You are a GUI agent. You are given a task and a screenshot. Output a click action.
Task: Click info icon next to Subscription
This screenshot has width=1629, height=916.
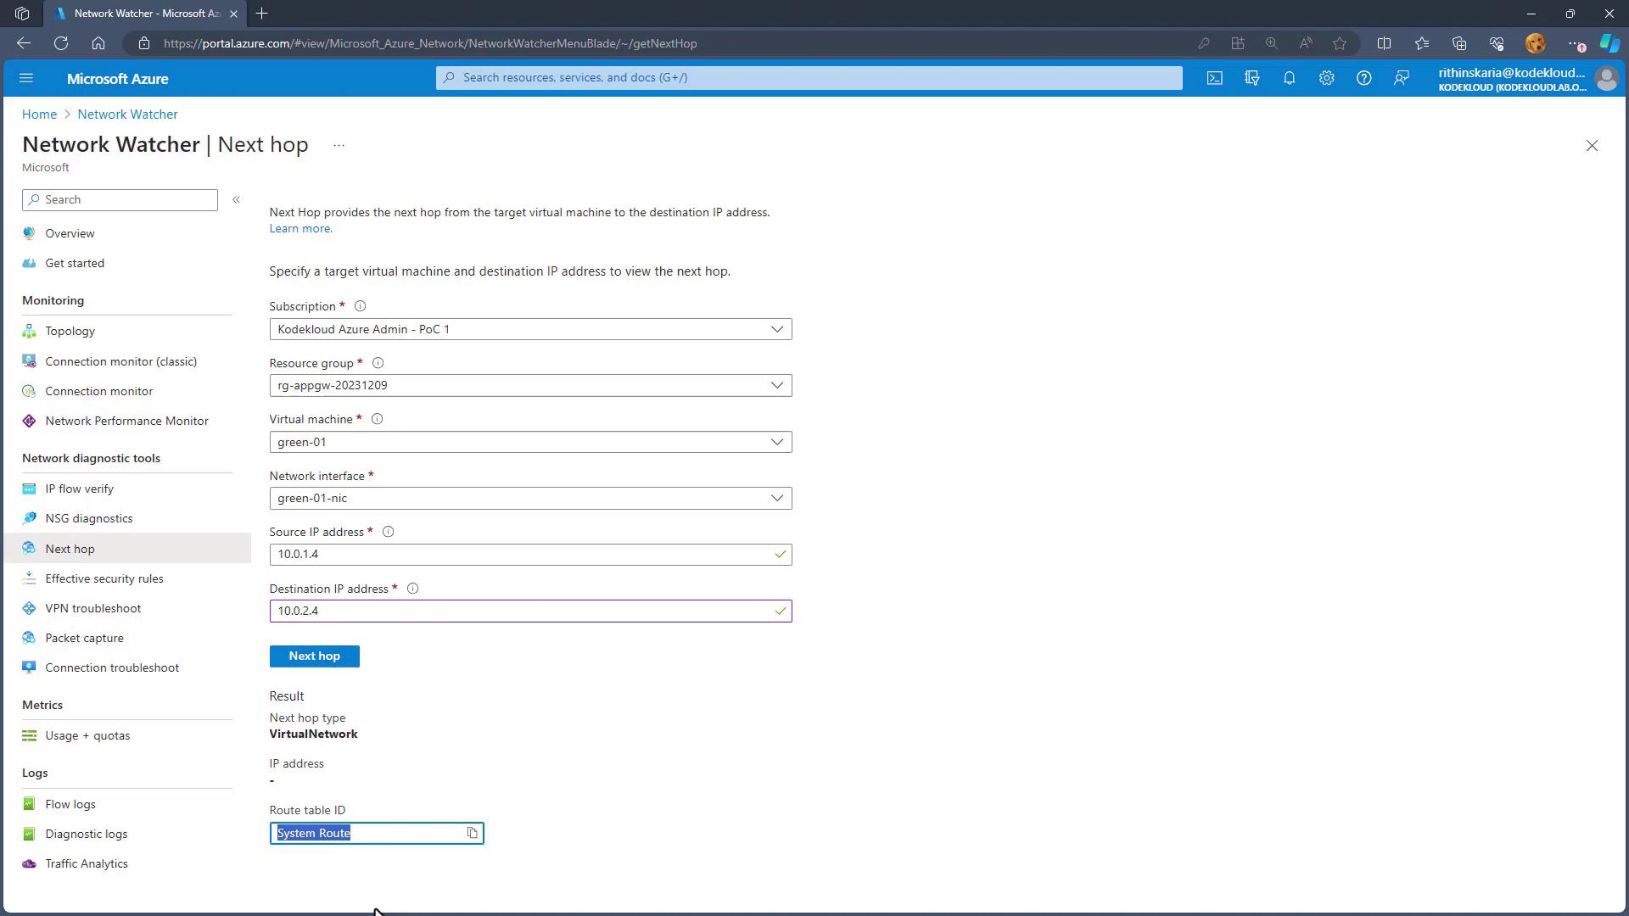click(x=360, y=306)
